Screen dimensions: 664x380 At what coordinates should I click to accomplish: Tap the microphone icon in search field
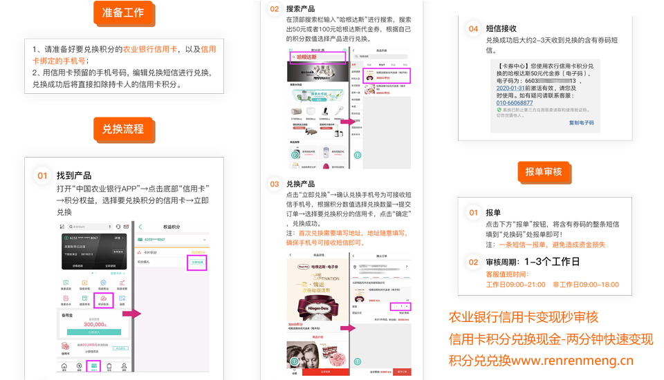coord(110,227)
